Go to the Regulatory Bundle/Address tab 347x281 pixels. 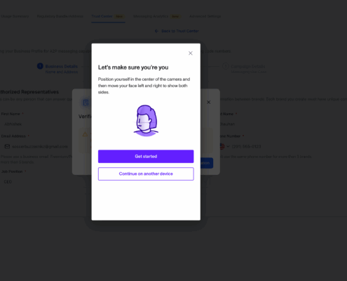click(60, 16)
